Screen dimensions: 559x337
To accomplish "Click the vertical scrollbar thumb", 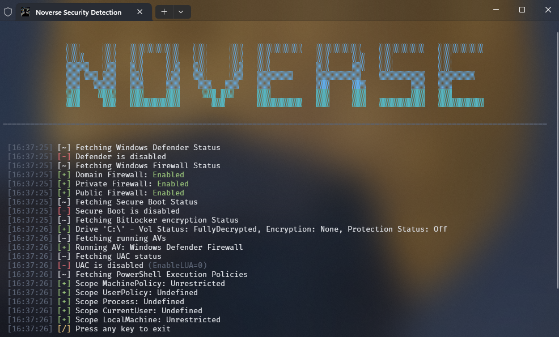I will click(x=557, y=160).
